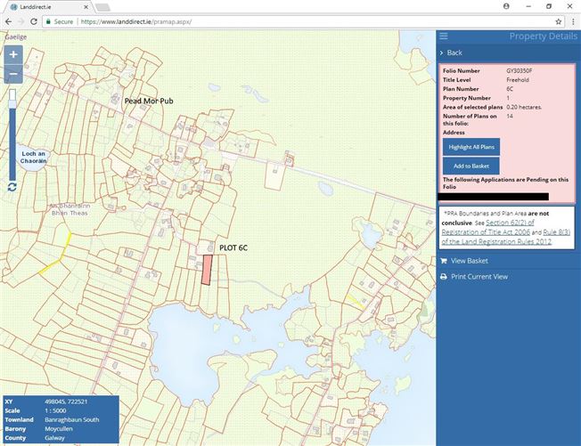Click the County value Galway
581x446 pixels.
pyautogui.click(x=54, y=438)
